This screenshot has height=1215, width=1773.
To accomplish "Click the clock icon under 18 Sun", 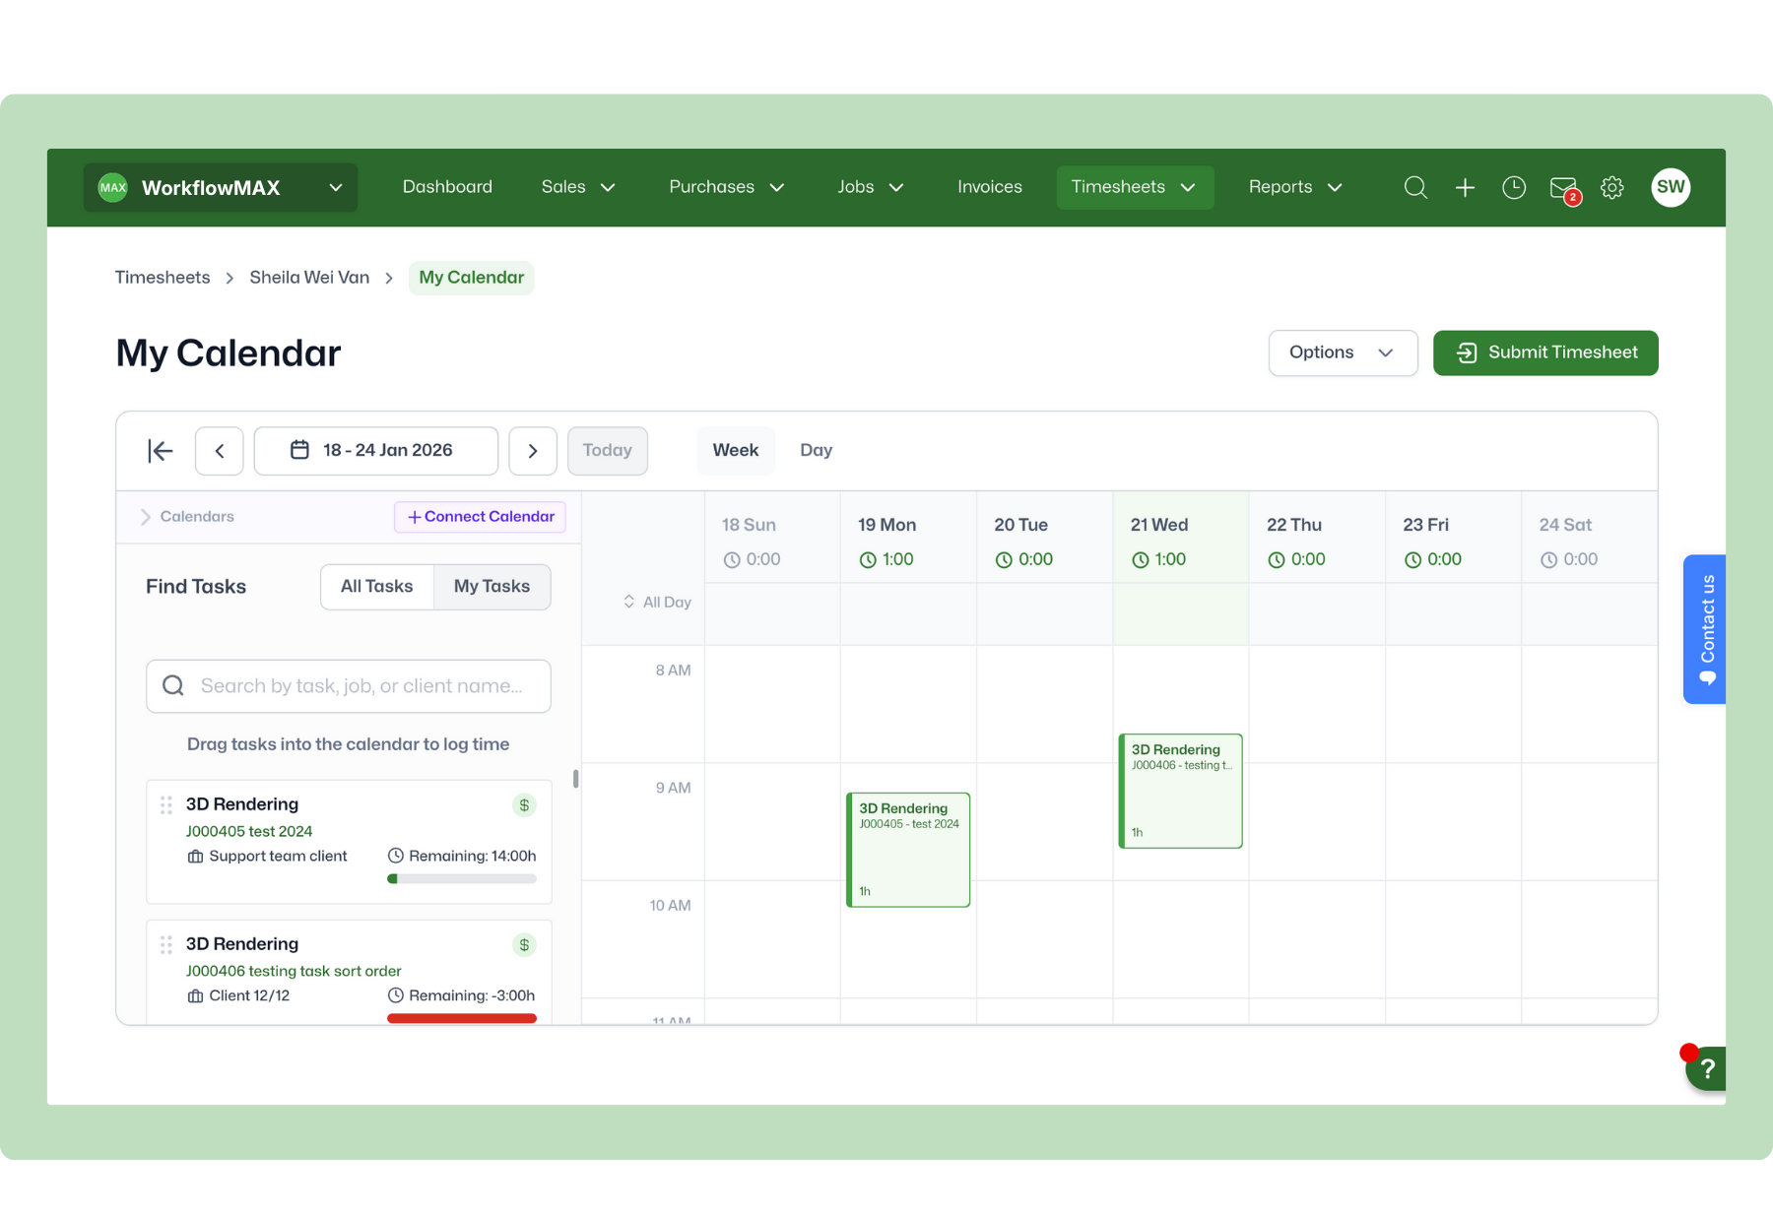I will point(732,560).
